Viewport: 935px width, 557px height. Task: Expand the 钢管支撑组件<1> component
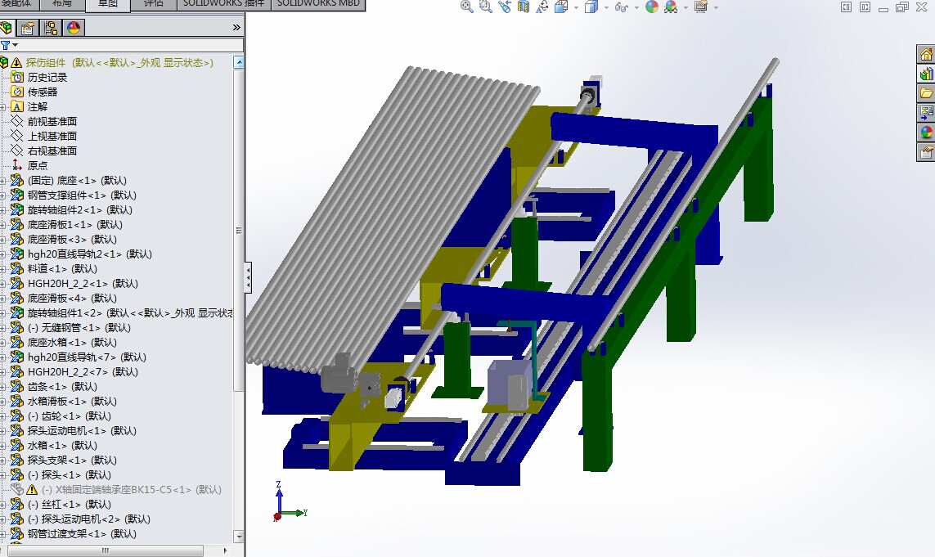3,195
